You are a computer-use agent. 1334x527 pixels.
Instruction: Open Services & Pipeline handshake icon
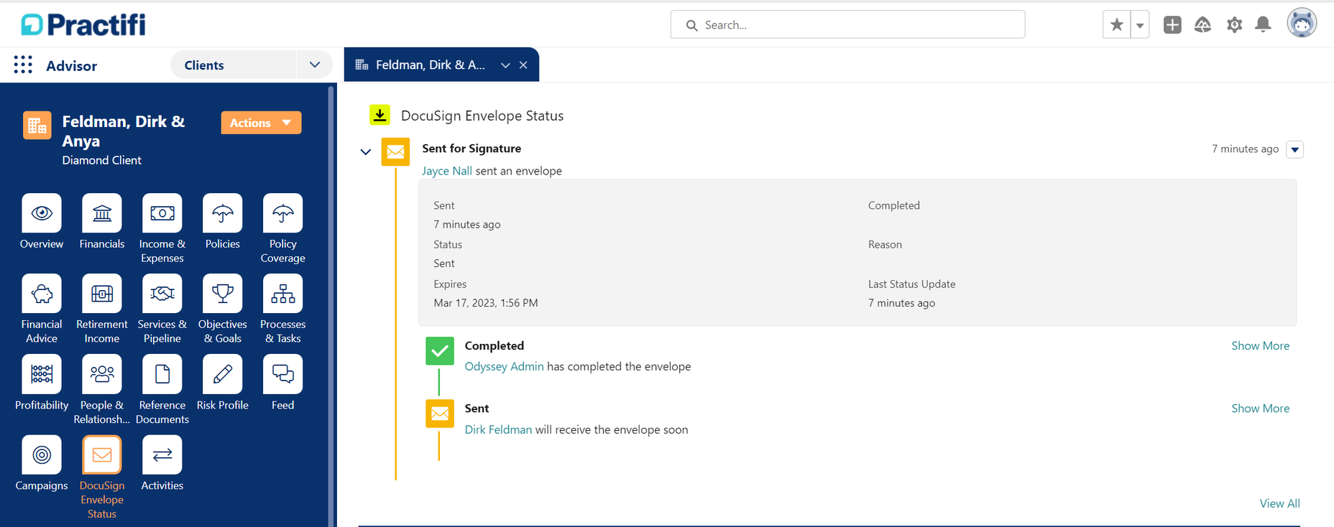(162, 294)
